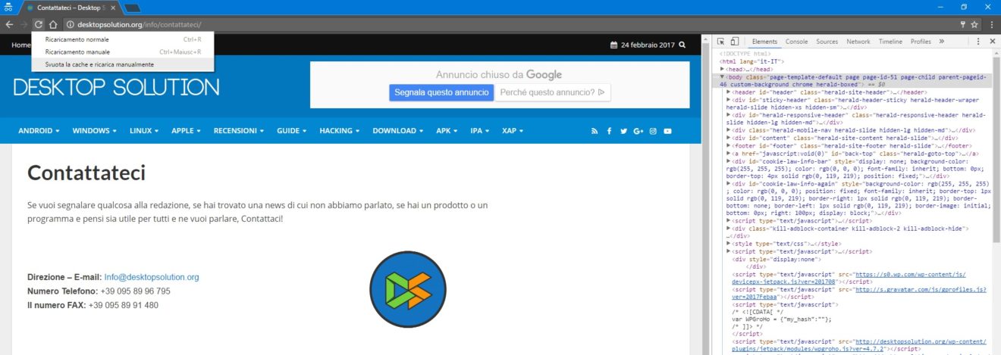Image resolution: width=1001 pixels, height=355 pixels.
Task: Bookmark this page with the star icon
Action: pos(975,24)
